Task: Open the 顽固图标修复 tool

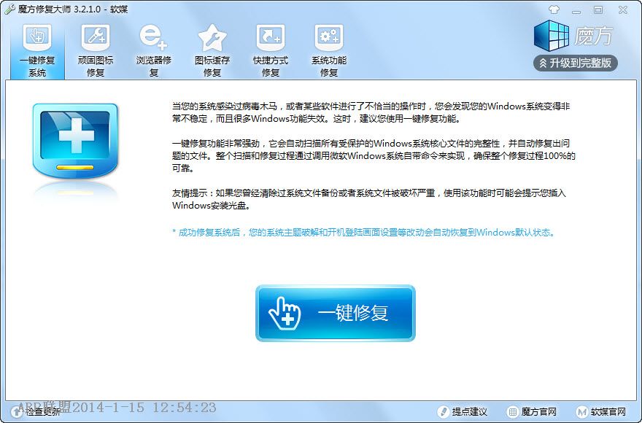Action: pos(96,51)
